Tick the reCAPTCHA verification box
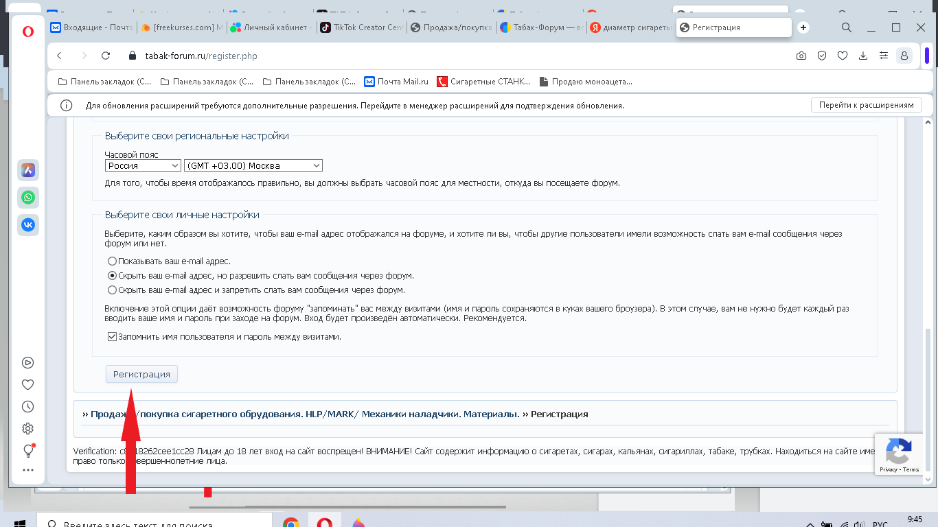This screenshot has height=527, width=938. [x=898, y=453]
